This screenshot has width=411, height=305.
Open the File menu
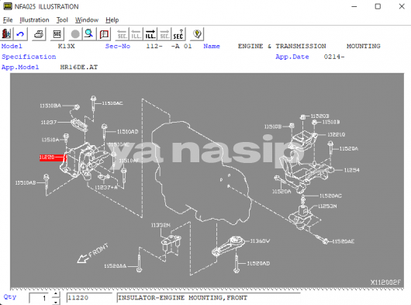point(8,20)
